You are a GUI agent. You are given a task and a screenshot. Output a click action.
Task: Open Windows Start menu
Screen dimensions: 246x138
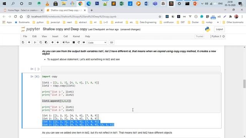click(x=4, y=3)
